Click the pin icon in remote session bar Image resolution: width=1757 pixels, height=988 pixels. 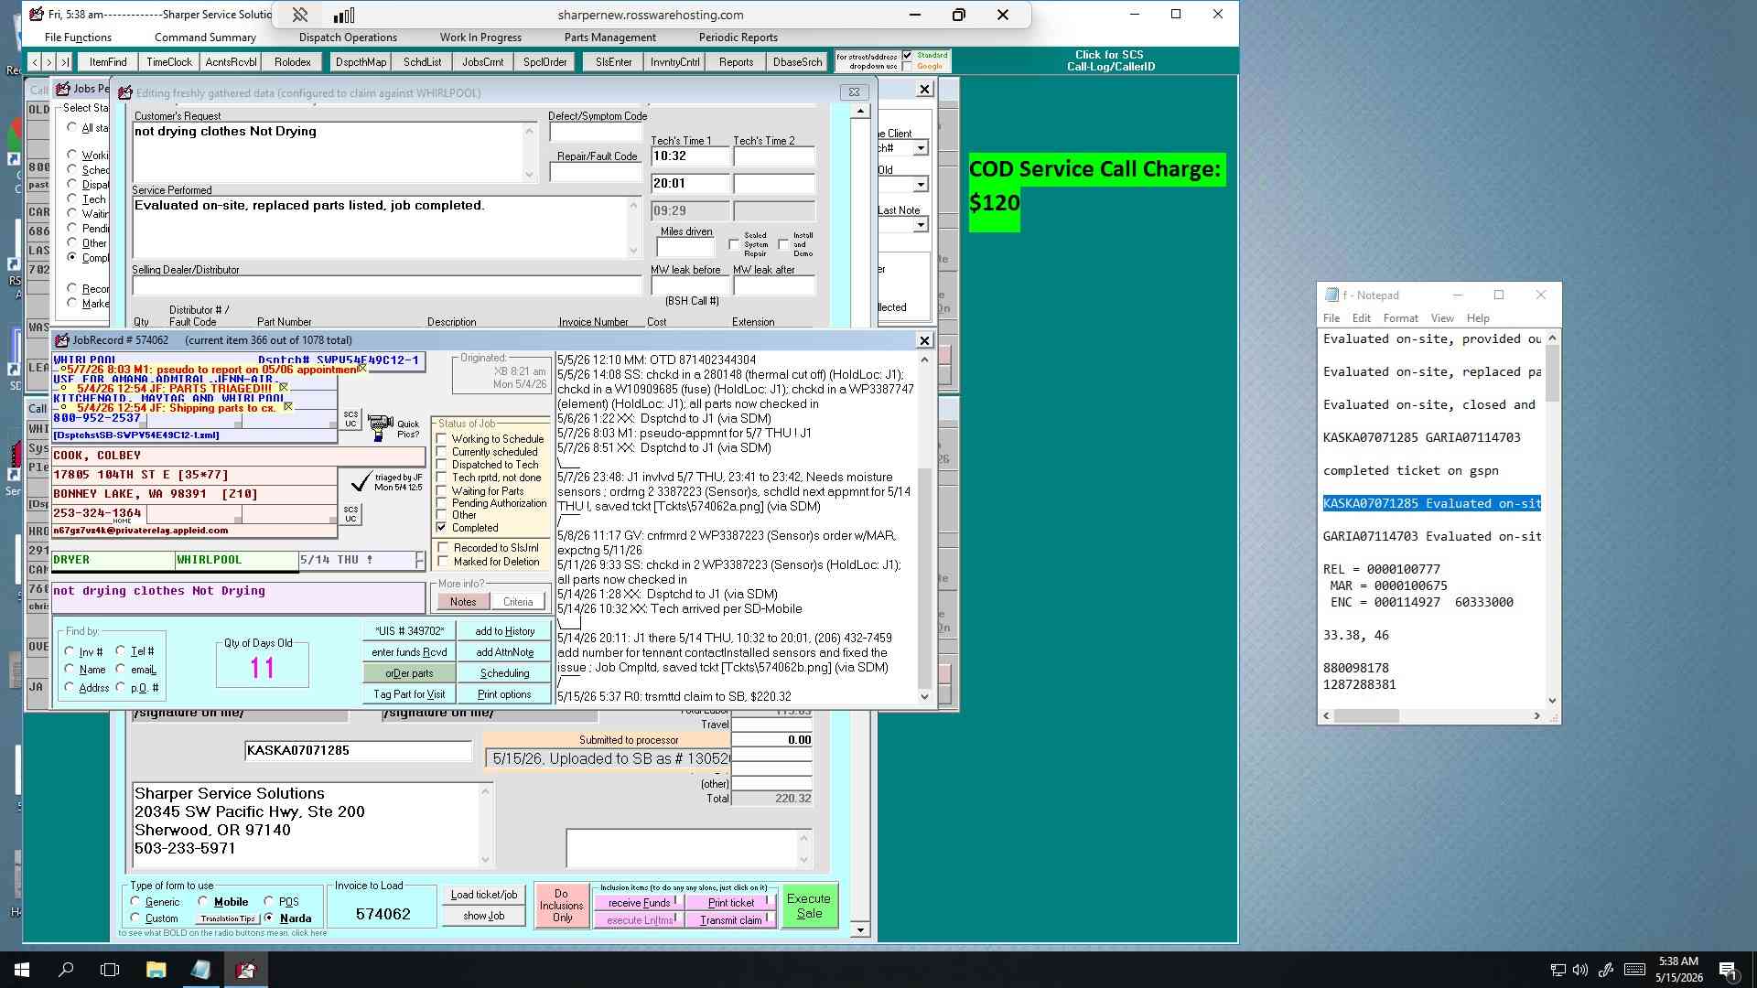point(300,15)
